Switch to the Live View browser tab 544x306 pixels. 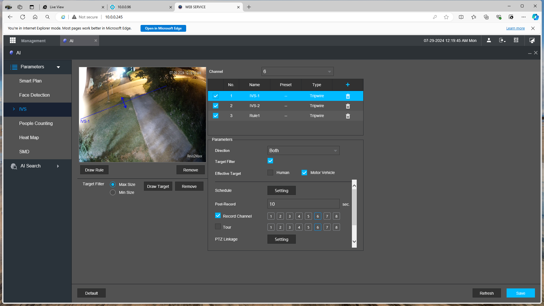pyautogui.click(x=73, y=7)
